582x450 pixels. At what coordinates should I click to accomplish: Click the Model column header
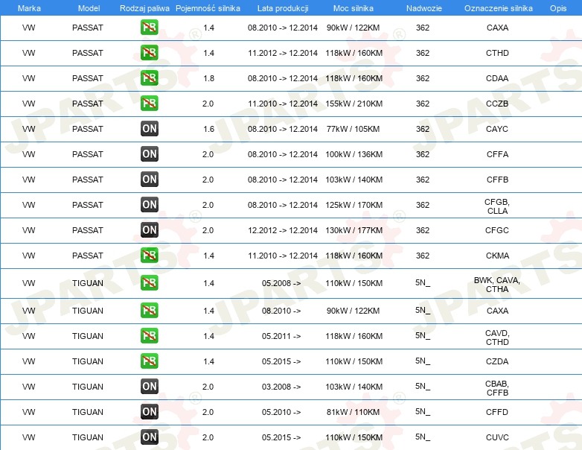pos(89,8)
